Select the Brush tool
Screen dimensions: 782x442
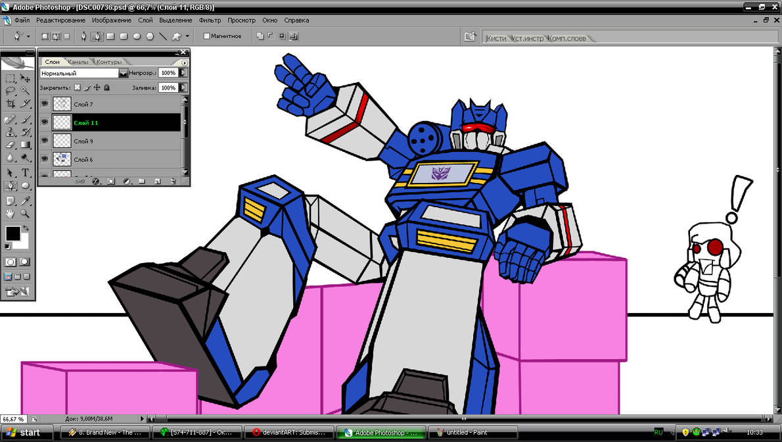coord(26,119)
